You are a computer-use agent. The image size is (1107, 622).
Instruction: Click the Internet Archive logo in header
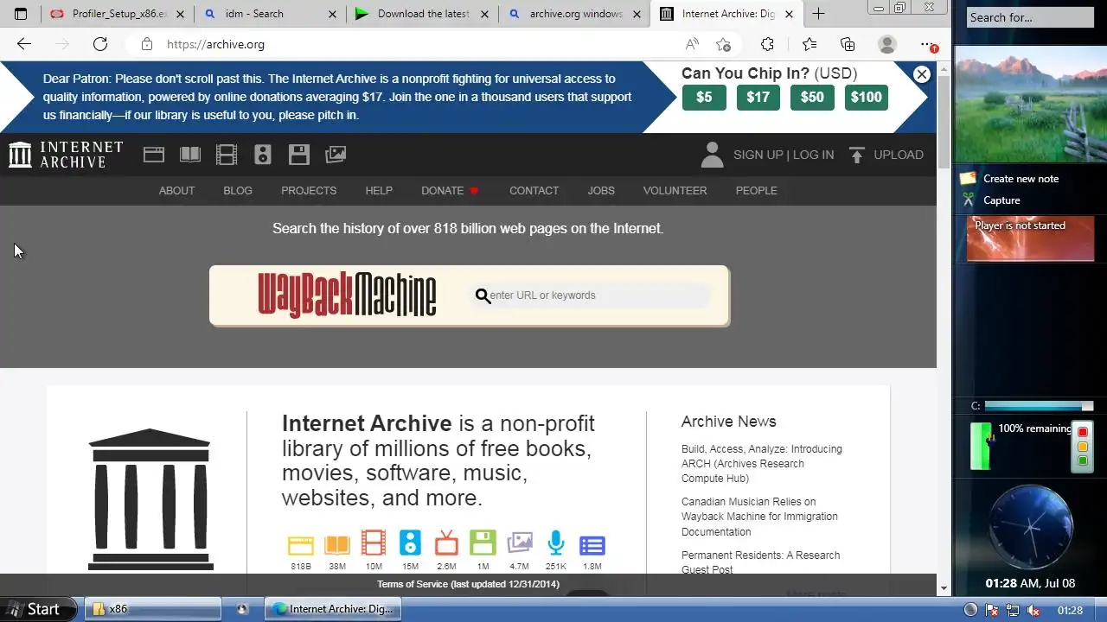click(x=66, y=155)
